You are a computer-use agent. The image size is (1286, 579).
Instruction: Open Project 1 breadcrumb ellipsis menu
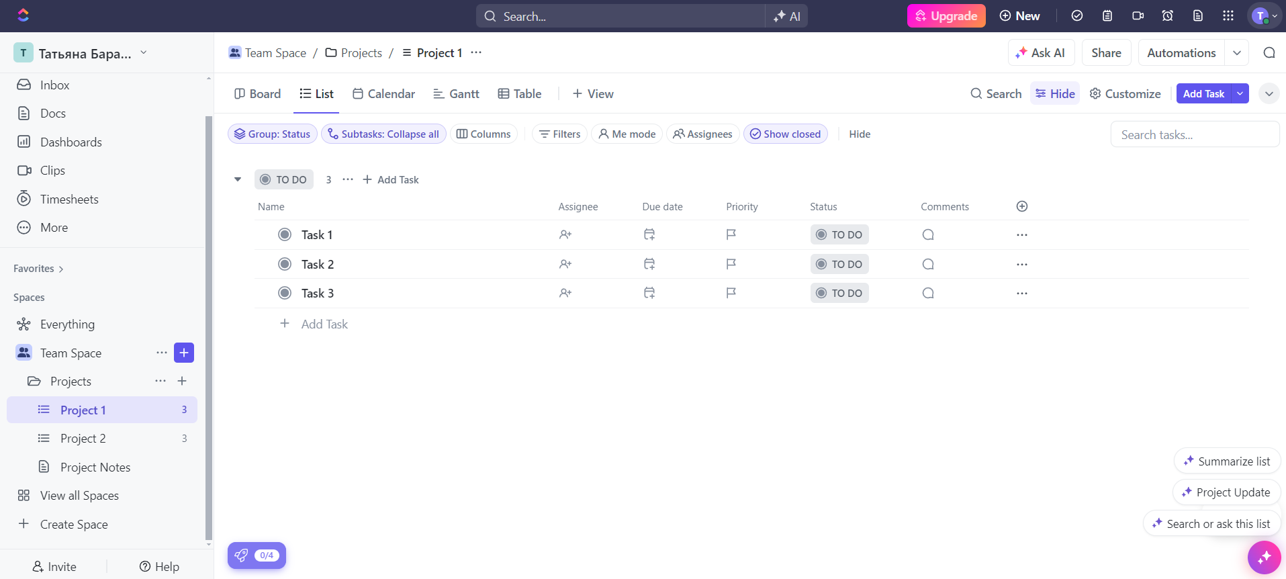click(x=476, y=52)
